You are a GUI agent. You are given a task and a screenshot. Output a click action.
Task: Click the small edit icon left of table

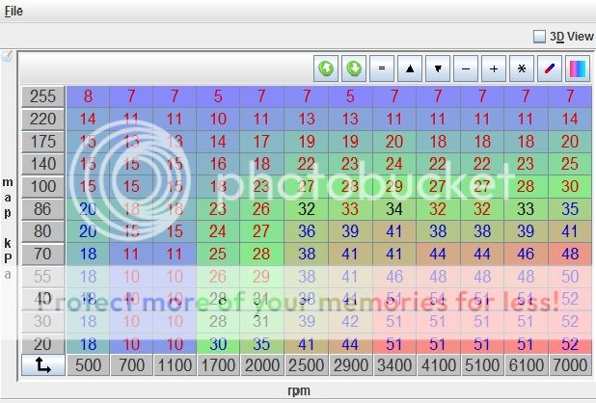pos(7,57)
